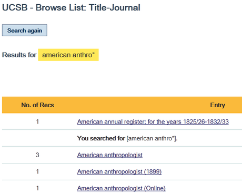Click highlighted search term american anthro*

click(x=68, y=55)
